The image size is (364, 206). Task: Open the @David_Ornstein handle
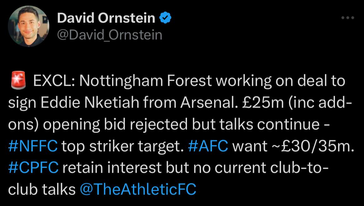(x=110, y=35)
